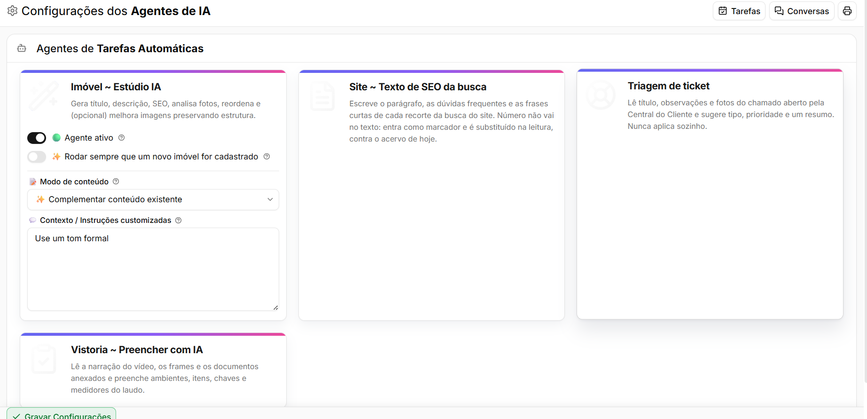Click the vertical page scrollbar
Screen dimensions: 867x419
click(x=865, y=191)
